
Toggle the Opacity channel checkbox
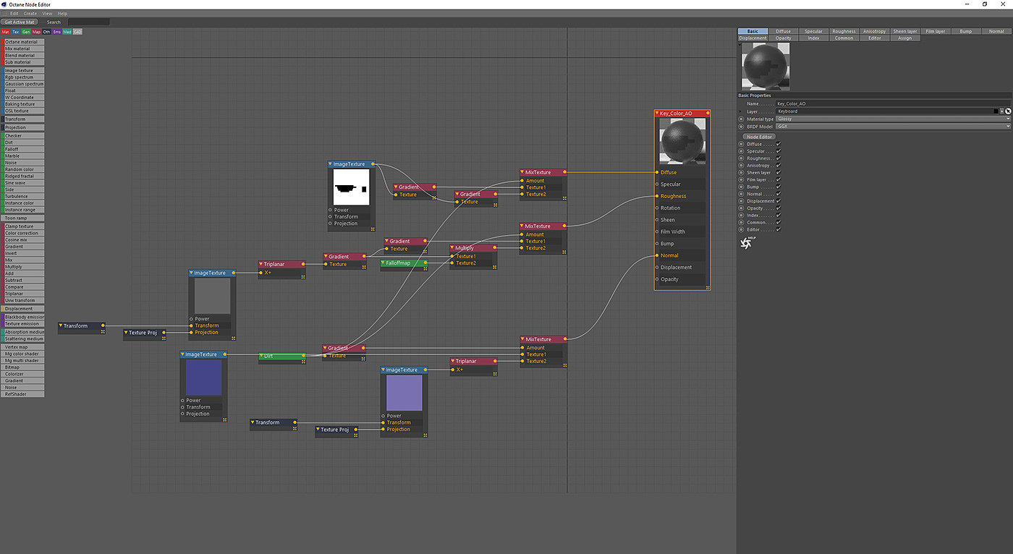tap(779, 208)
